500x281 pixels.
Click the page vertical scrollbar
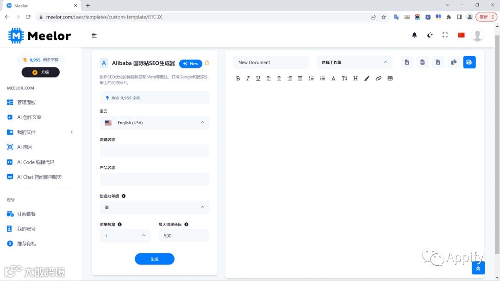coord(497,145)
